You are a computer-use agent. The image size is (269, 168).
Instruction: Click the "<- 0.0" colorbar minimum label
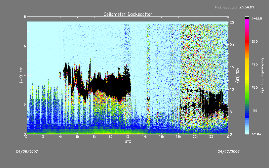pos(257,134)
